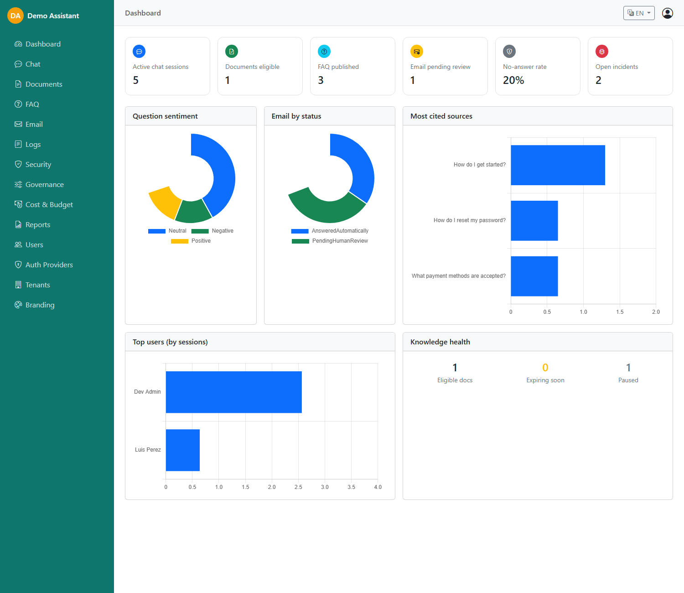Click the FAQ question-mark icon in sidebar
This screenshot has height=593, width=684.
point(18,104)
